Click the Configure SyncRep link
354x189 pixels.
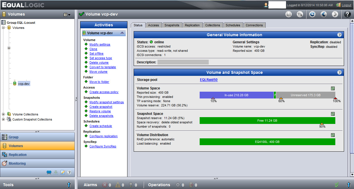click(103, 146)
